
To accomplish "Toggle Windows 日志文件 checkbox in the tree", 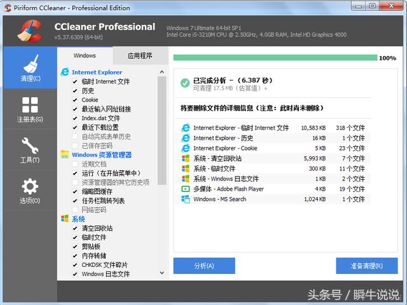I will point(75,274).
